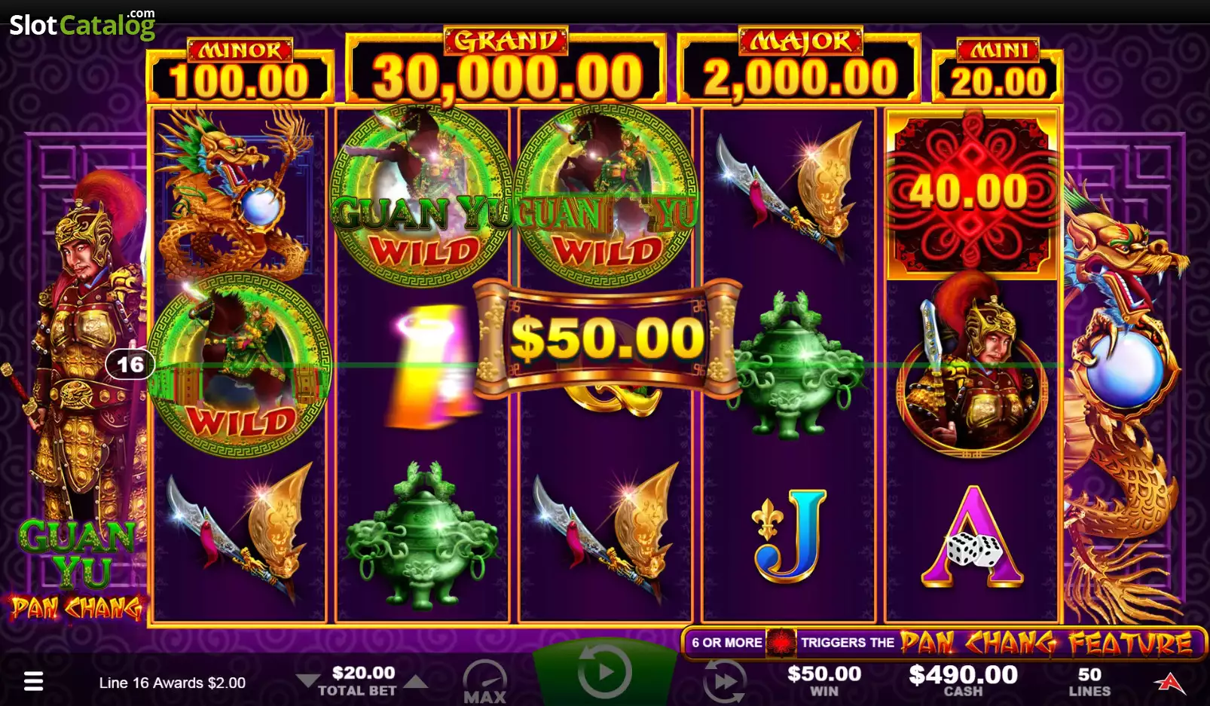This screenshot has height=706, width=1210.
Task: Click the Minor 100.00 jackpot panel
Action: tap(240, 71)
